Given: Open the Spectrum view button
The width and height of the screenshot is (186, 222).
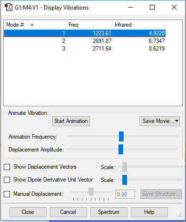Looking at the screenshot, I should [109, 212].
